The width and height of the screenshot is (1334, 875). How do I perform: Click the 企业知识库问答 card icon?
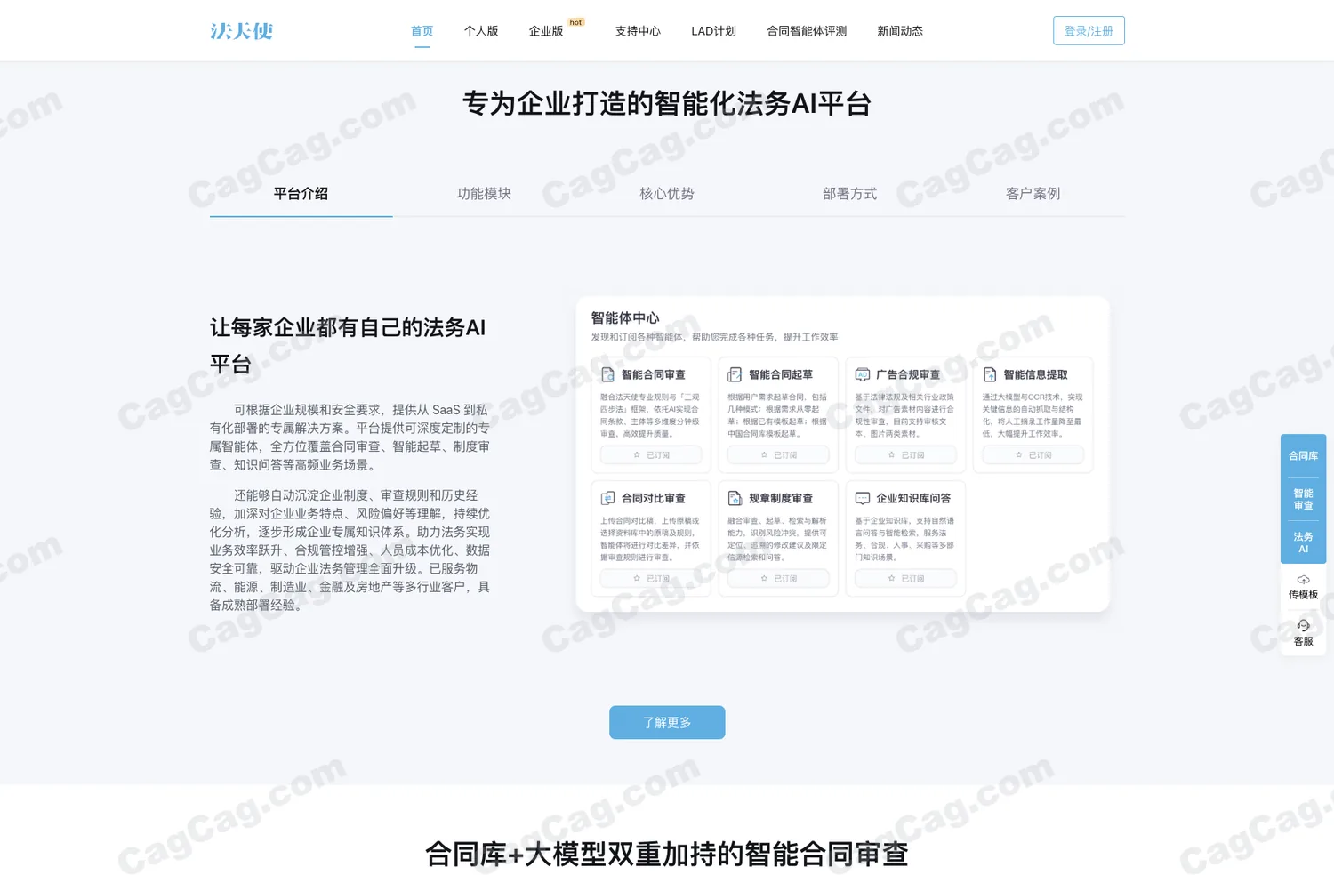863,498
